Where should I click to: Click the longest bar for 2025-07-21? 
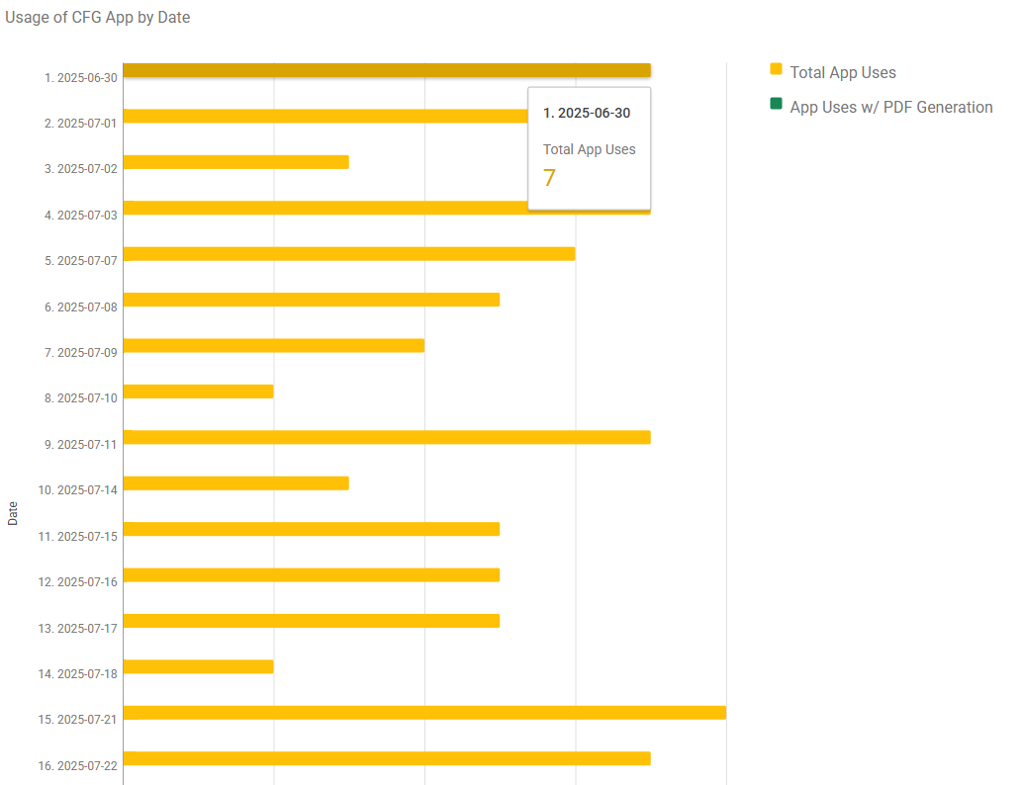(423, 713)
